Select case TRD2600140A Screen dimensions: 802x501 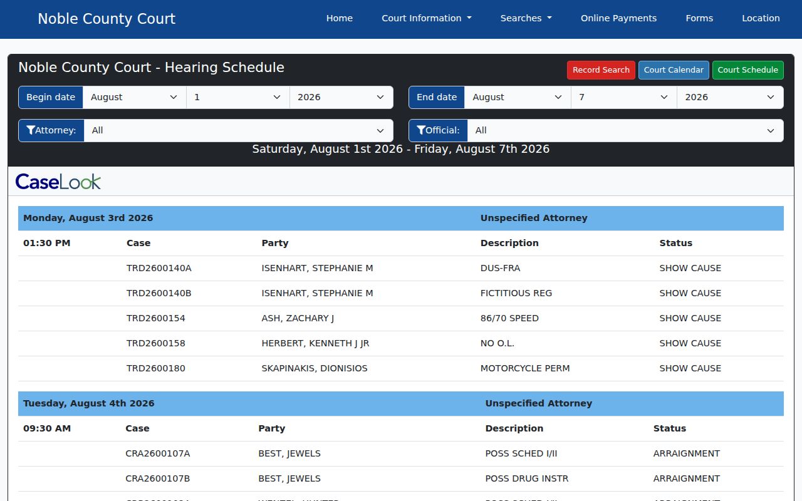coord(159,268)
